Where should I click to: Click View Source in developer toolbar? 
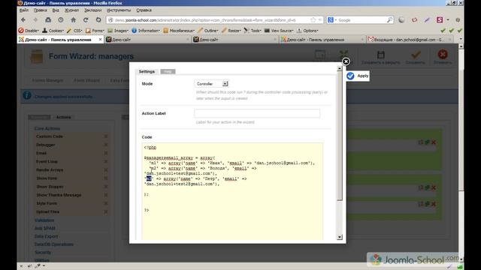(279, 31)
